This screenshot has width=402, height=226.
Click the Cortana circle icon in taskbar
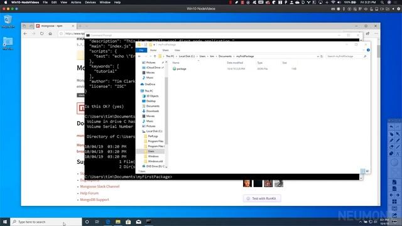[x=87, y=222]
